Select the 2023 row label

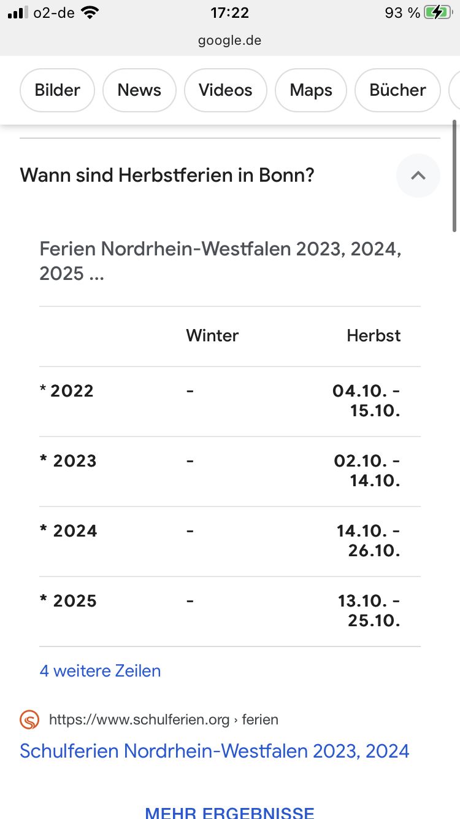click(x=69, y=461)
